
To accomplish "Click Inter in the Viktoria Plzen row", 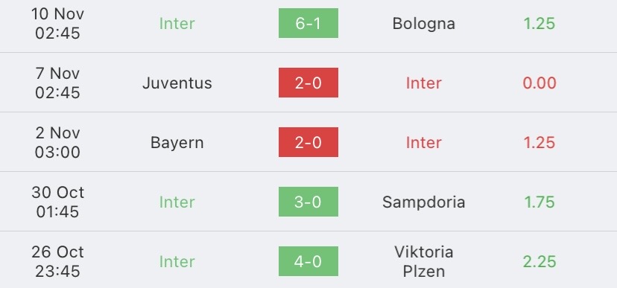I will click(x=177, y=262).
